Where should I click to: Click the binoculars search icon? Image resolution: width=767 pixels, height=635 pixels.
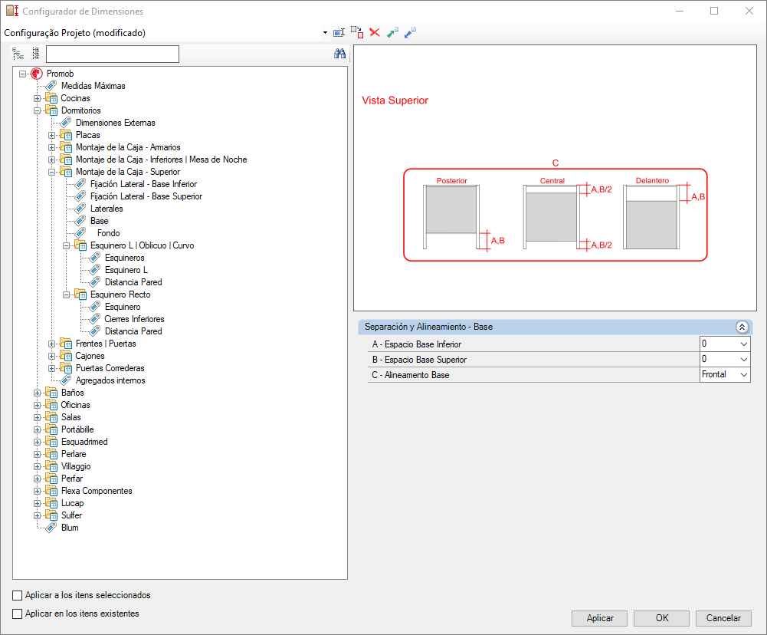[340, 54]
